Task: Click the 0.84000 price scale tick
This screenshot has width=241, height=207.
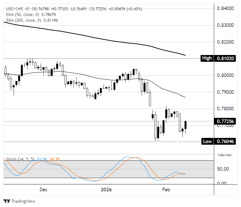Action: (x=225, y=8)
